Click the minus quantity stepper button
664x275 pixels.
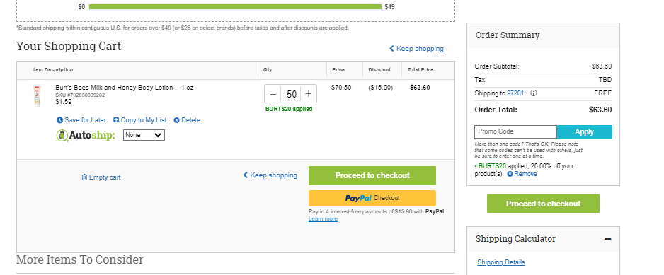tap(273, 94)
